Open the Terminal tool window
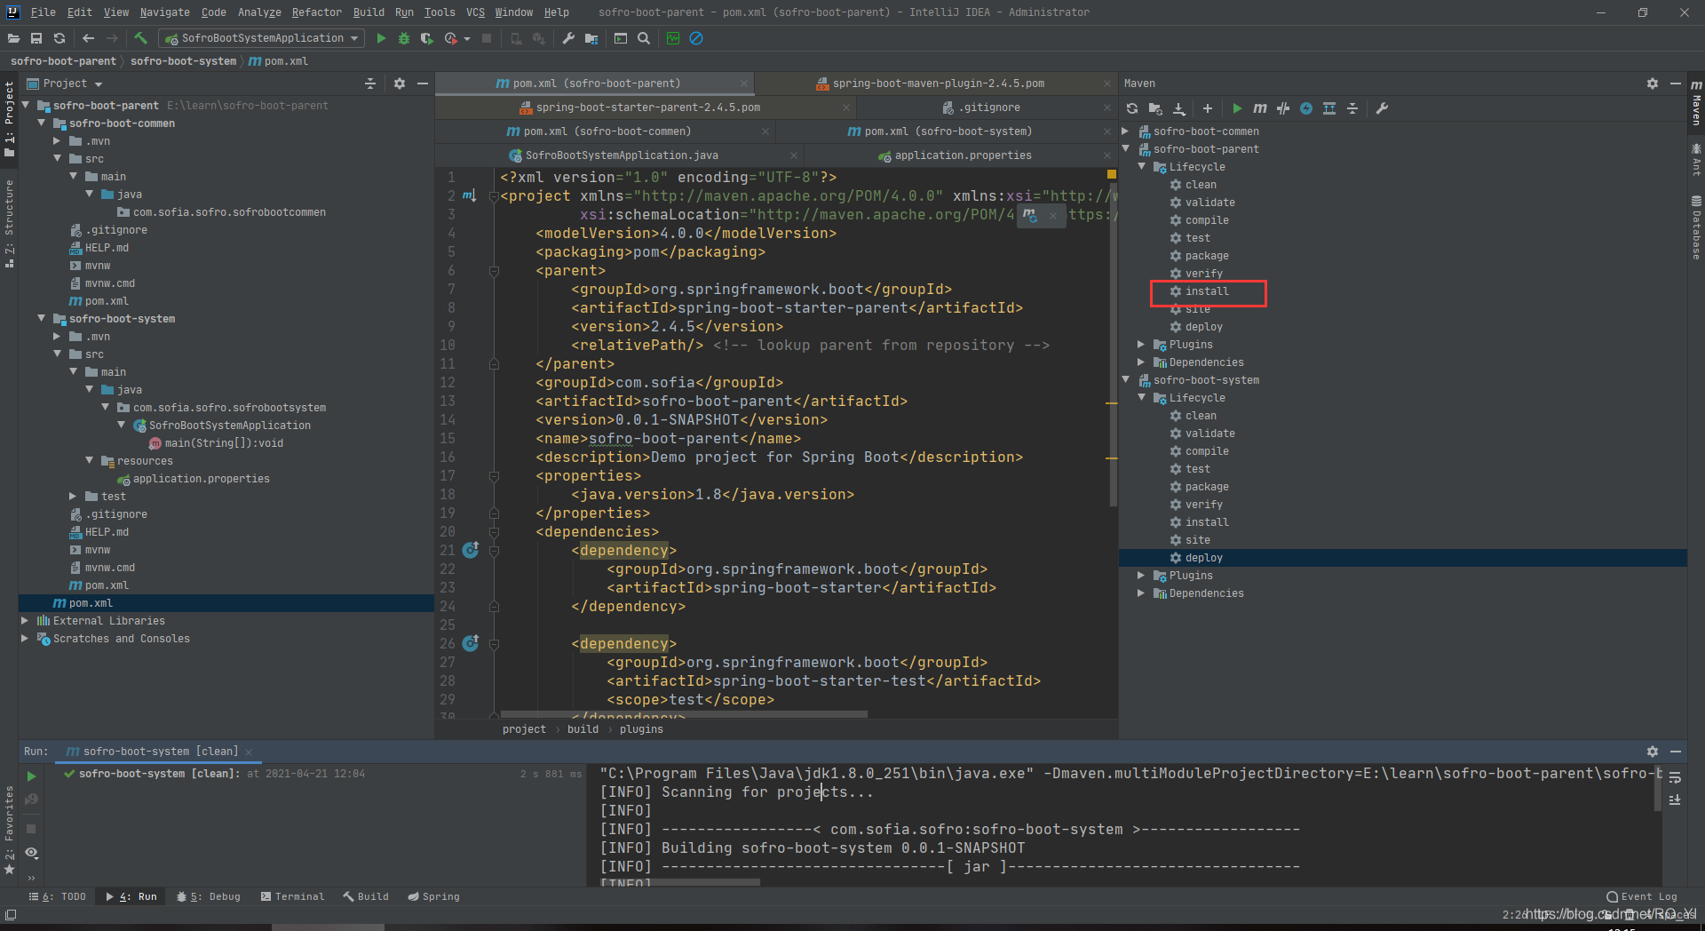 (x=292, y=897)
